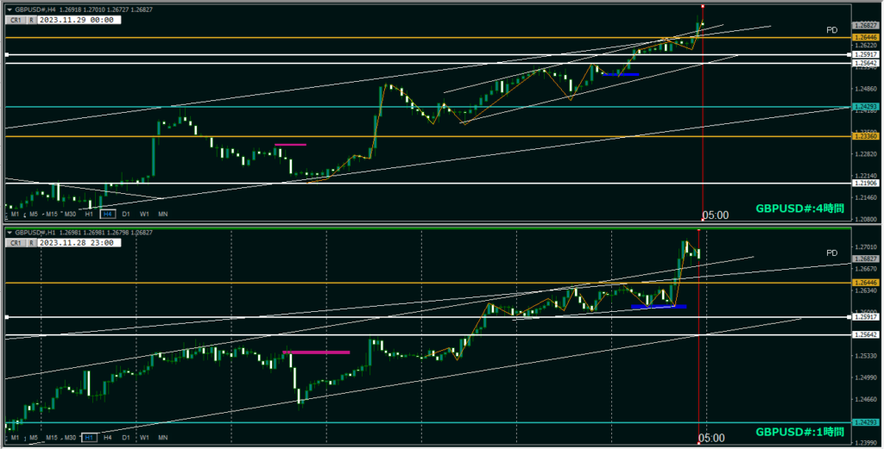Click the orange 1.26446 price label, upper chart
884x449 pixels.
click(x=865, y=37)
